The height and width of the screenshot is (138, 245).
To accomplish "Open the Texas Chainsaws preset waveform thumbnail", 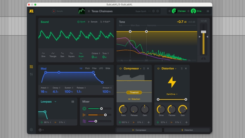I will 82,11.
